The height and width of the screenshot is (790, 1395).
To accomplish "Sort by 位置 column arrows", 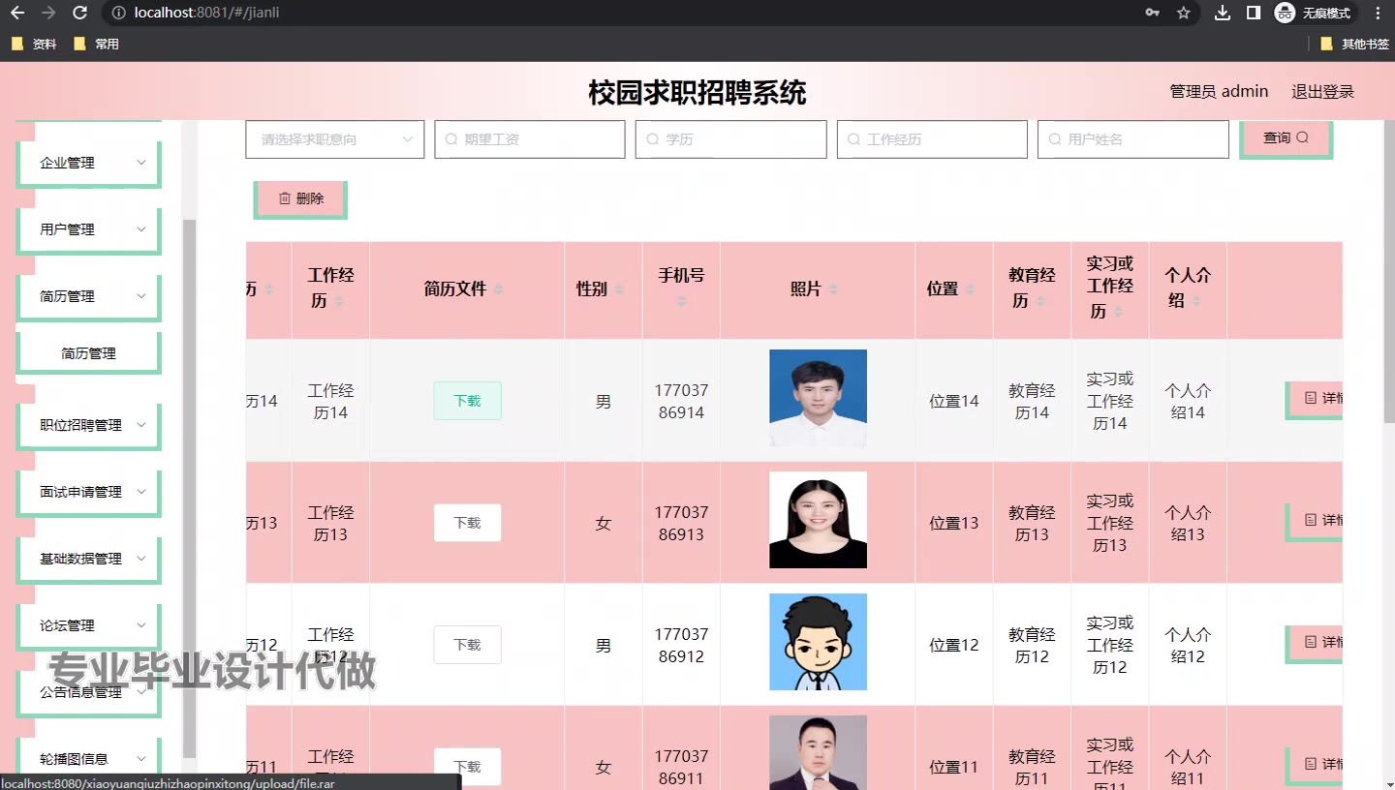I will coord(970,289).
